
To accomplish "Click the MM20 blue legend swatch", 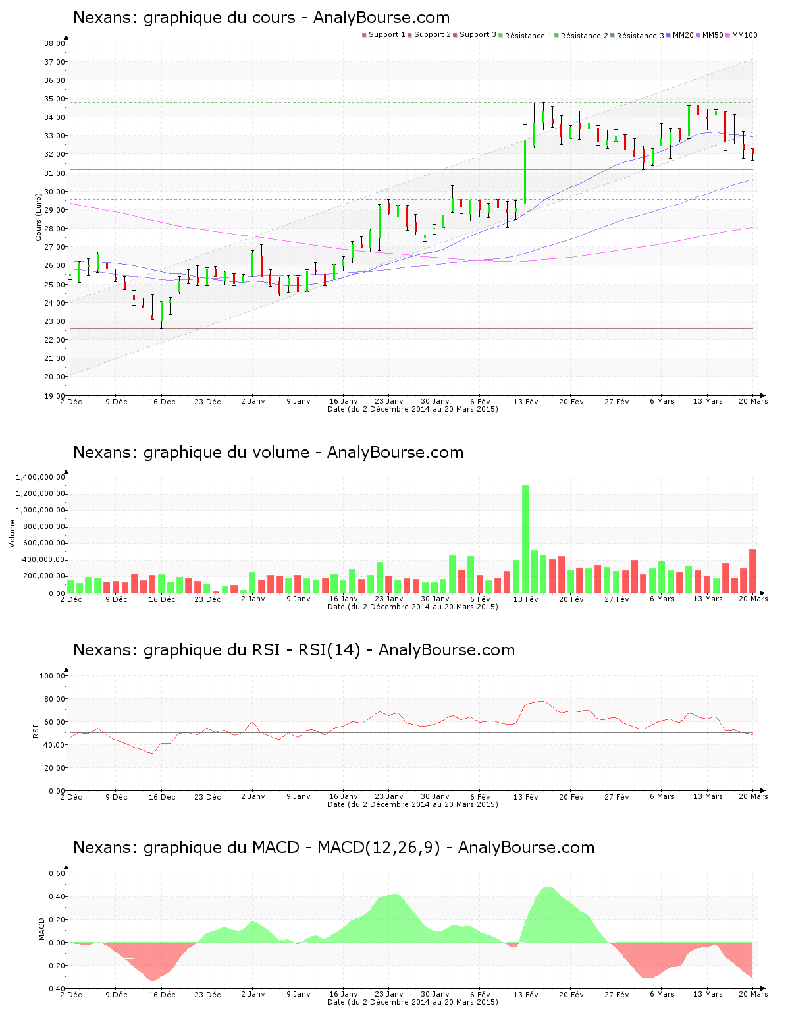I will (x=669, y=35).
